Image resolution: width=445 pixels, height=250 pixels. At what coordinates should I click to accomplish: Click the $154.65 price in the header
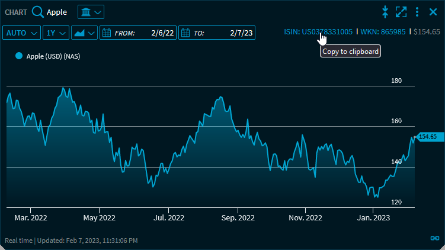coord(427,31)
